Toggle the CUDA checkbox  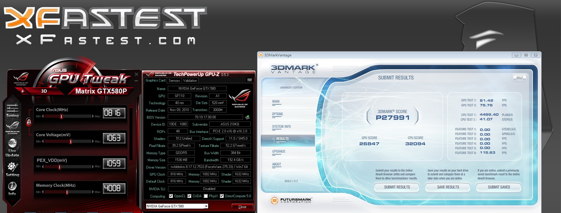pos(189,196)
